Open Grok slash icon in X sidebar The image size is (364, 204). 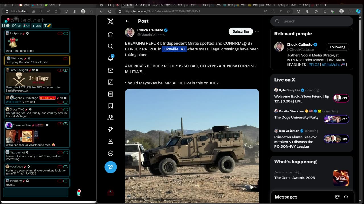(111, 82)
